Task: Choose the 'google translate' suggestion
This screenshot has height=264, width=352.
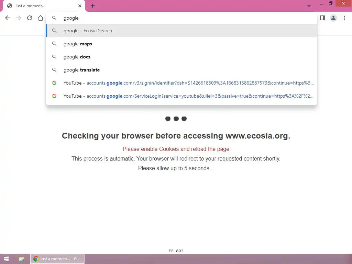Action: pos(181,70)
